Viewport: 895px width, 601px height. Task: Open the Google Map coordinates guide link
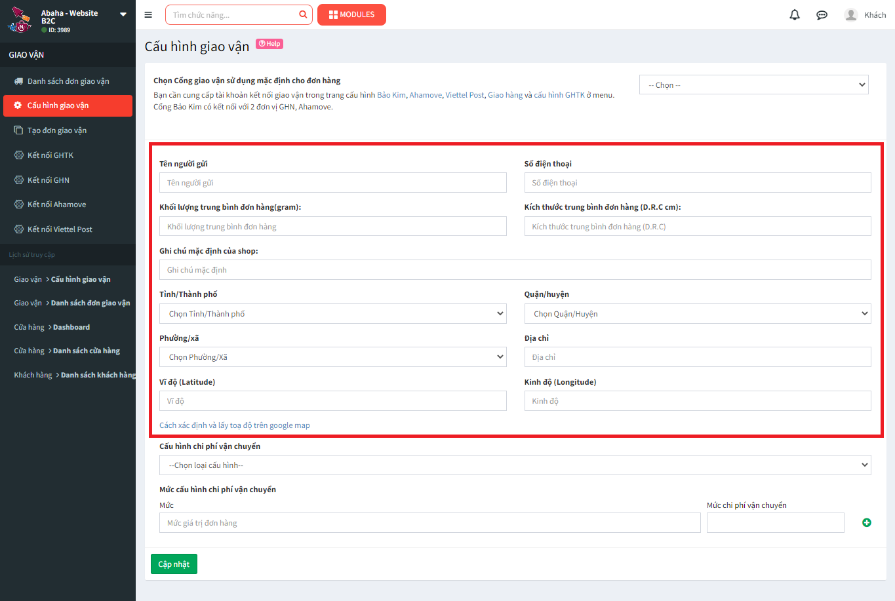[235, 425]
